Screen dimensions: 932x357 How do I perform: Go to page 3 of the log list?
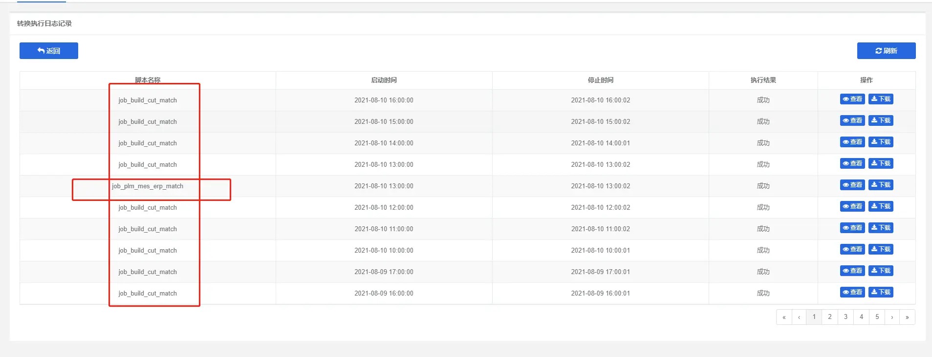(845, 317)
